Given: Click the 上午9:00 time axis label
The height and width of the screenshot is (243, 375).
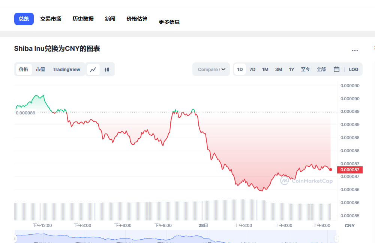Looking at the screenshot, I should point(322,225).
